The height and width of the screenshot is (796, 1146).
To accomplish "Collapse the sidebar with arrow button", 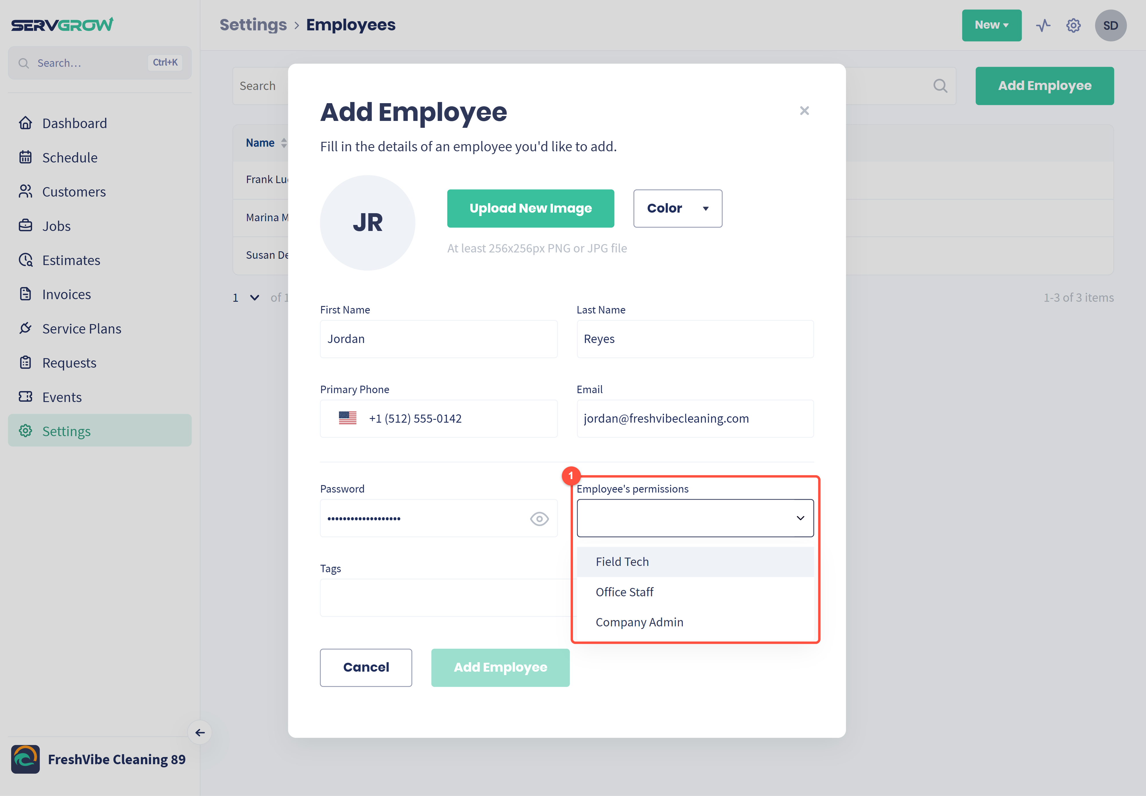I will point(200,732).
